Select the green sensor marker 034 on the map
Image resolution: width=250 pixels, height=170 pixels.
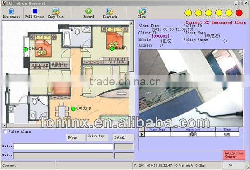tap(25, 49)
